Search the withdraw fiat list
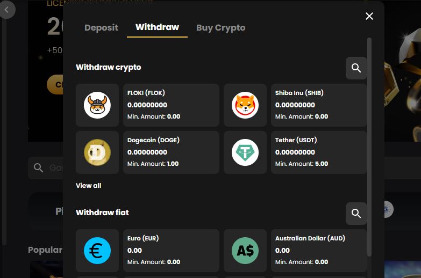This screenshot has height=278, width=421. 356,214
